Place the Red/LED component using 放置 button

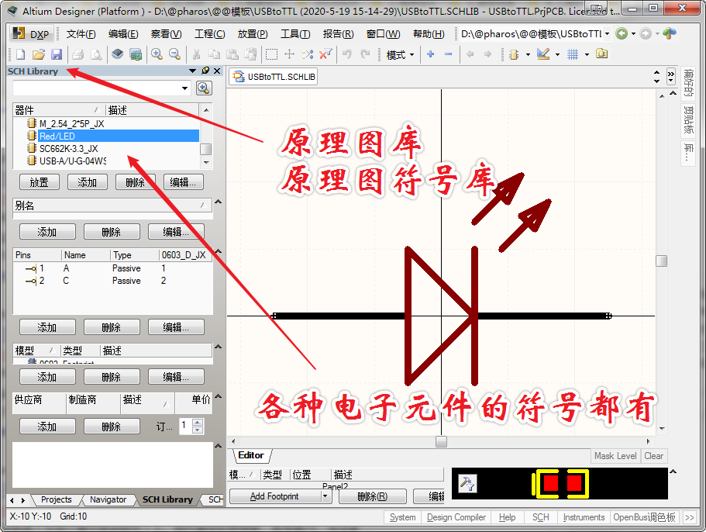click(39, 181)
